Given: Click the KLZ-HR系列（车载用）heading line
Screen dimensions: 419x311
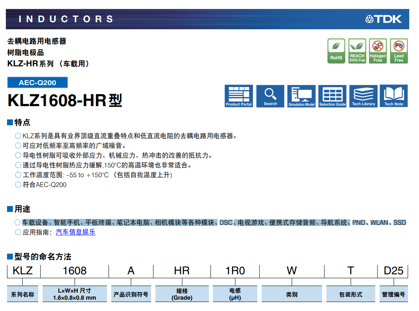Looking at the screenshot, I should pyautogui.click(x=48, y=64).
